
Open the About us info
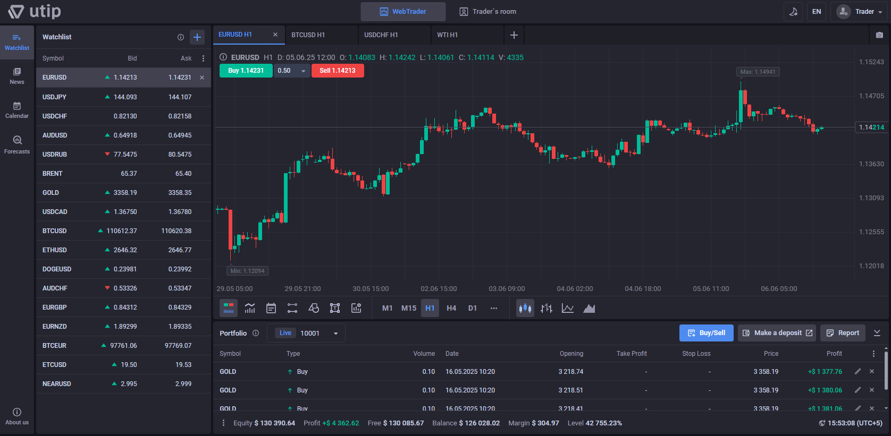pyautogui.click(x=17, y=416)
